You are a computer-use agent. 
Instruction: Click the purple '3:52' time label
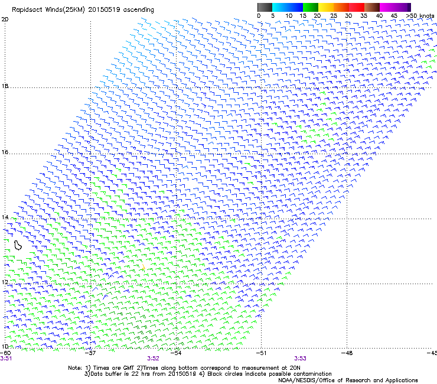click(x=154, y=359)
